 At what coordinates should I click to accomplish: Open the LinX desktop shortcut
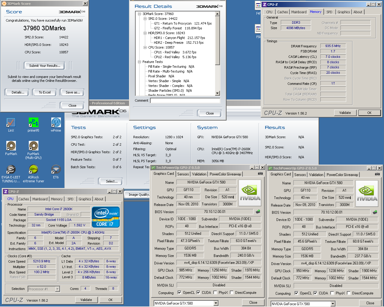(11, 125)
